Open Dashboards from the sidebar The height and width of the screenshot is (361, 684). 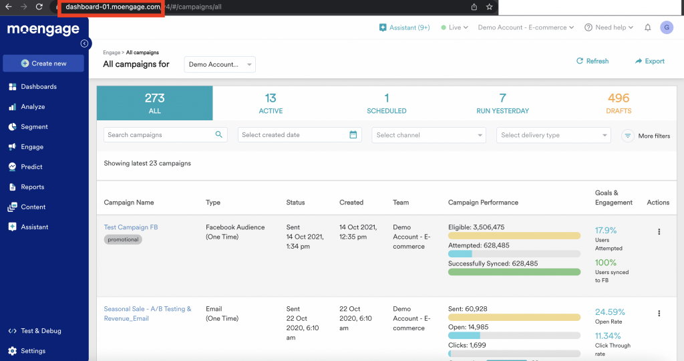[x=38, y=87]
